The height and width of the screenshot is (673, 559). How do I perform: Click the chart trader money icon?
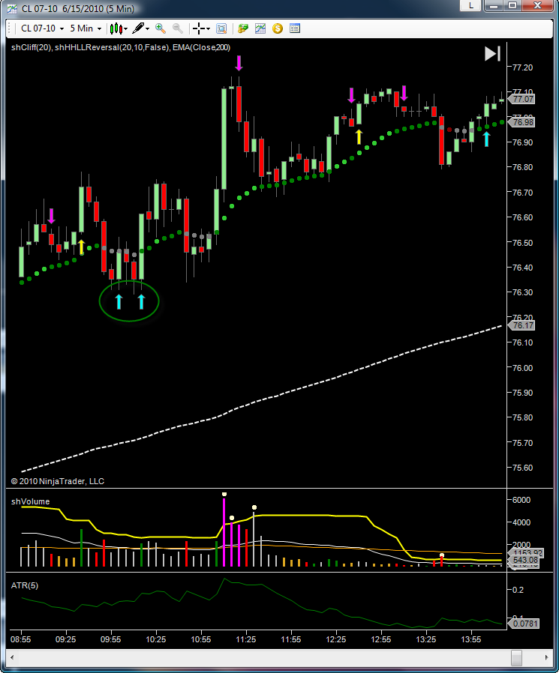[243, 28]
